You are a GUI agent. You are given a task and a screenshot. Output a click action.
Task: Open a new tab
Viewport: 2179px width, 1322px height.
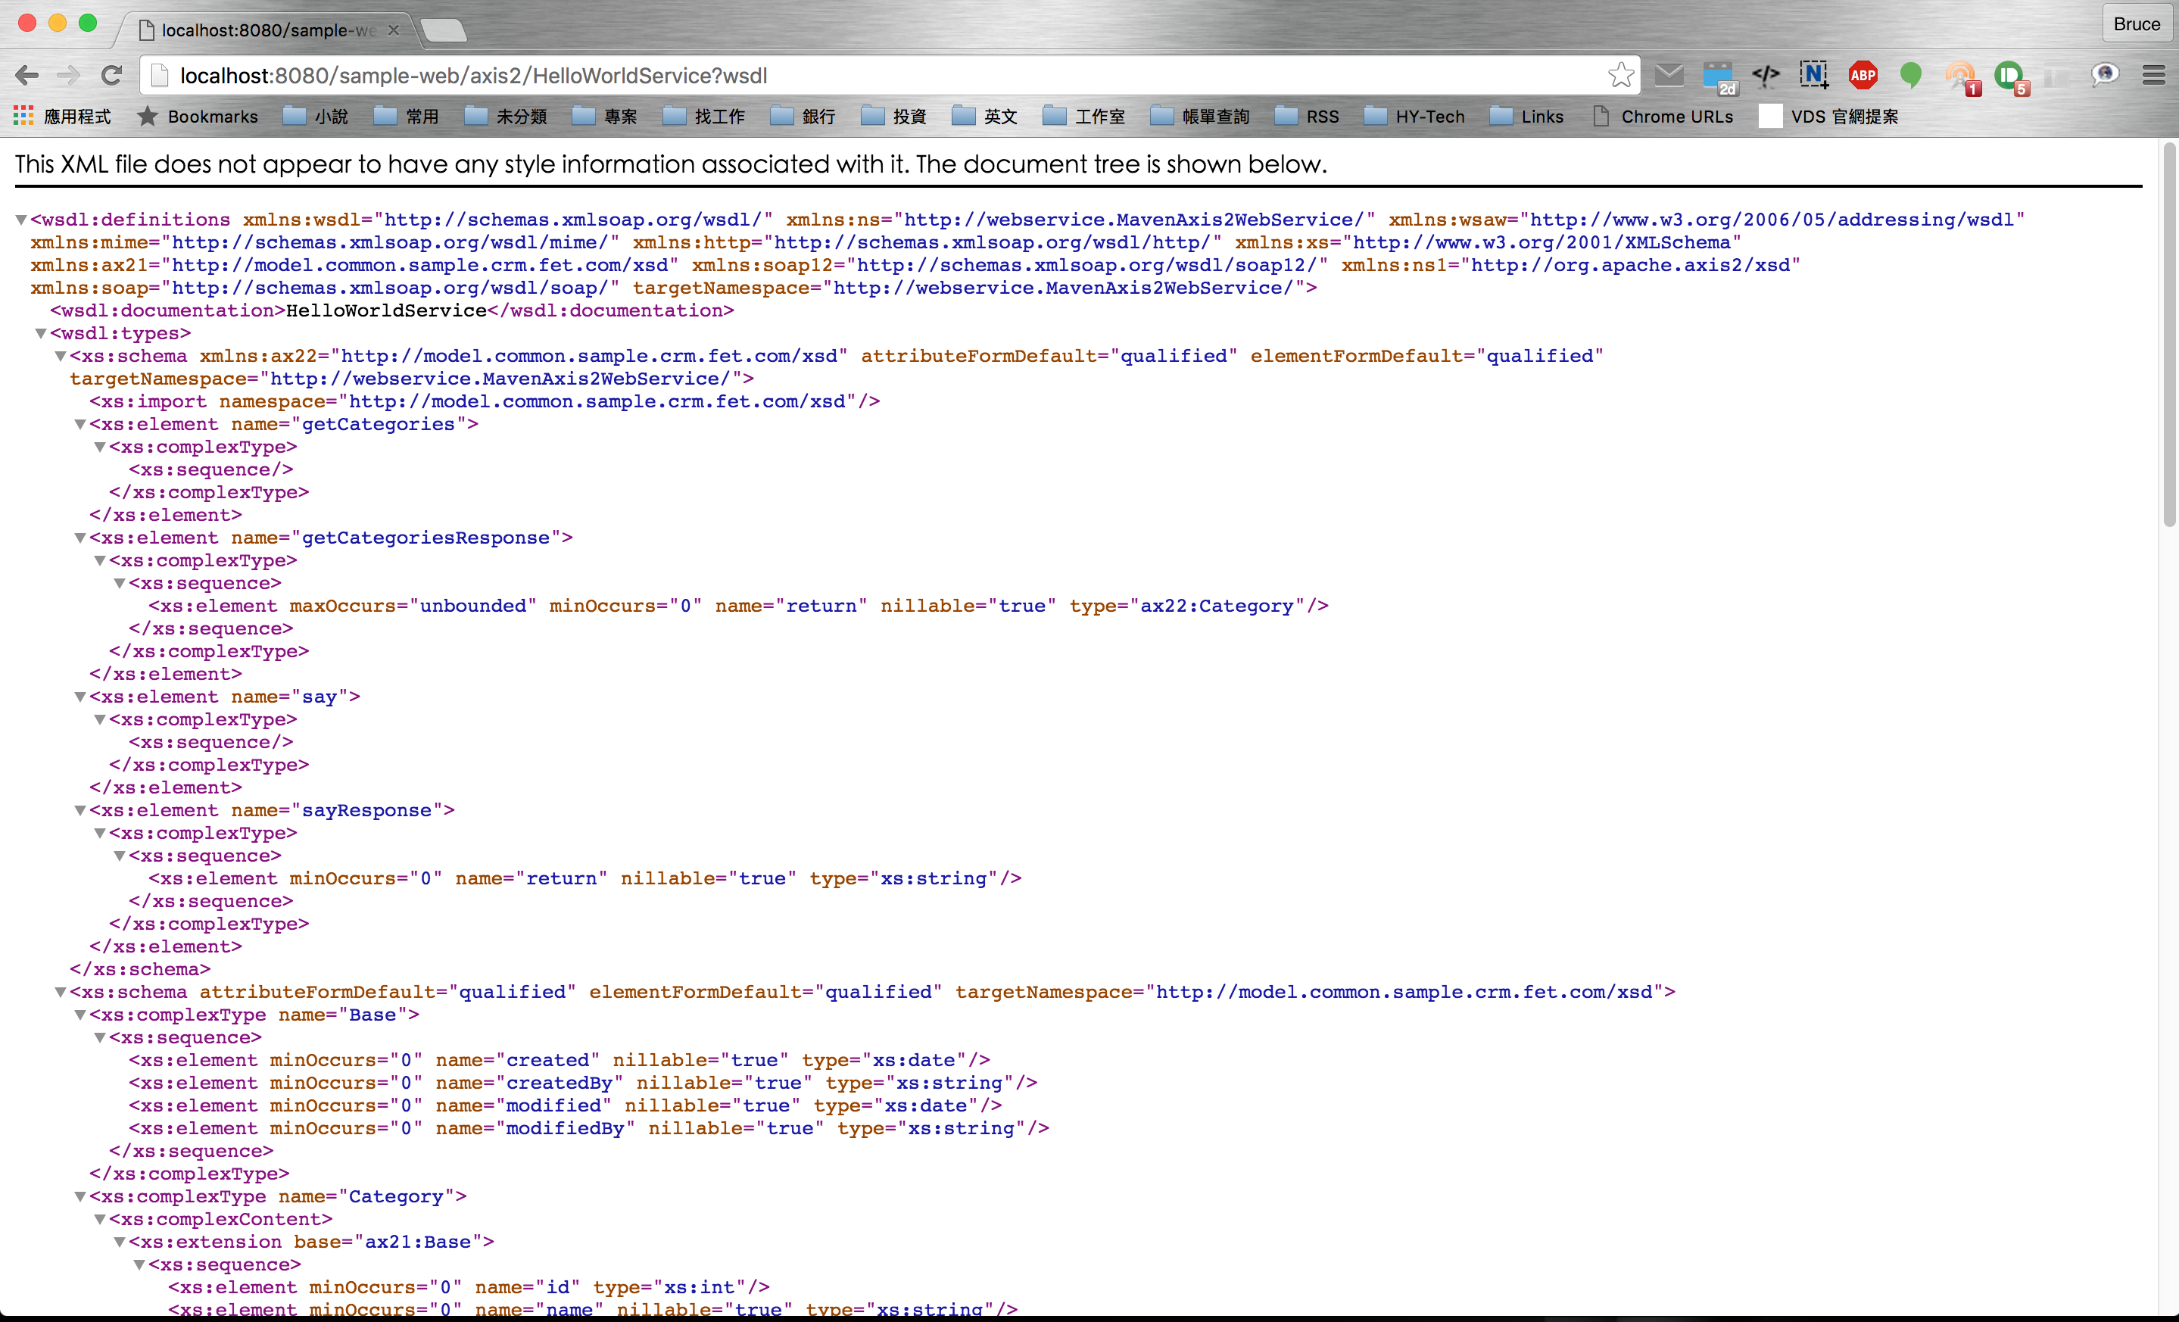pos(442,30)
